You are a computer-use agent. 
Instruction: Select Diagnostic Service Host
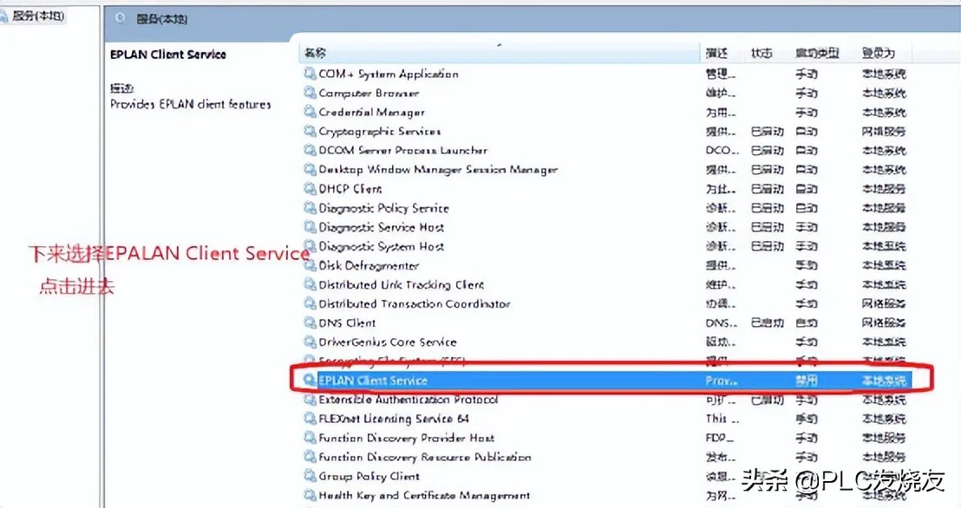coord(382,227)
